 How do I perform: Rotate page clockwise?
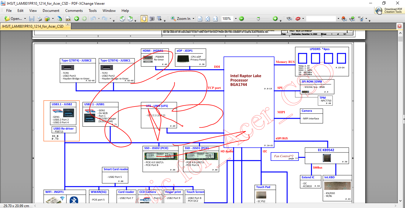pyautogui.click(x=130, y=18)
